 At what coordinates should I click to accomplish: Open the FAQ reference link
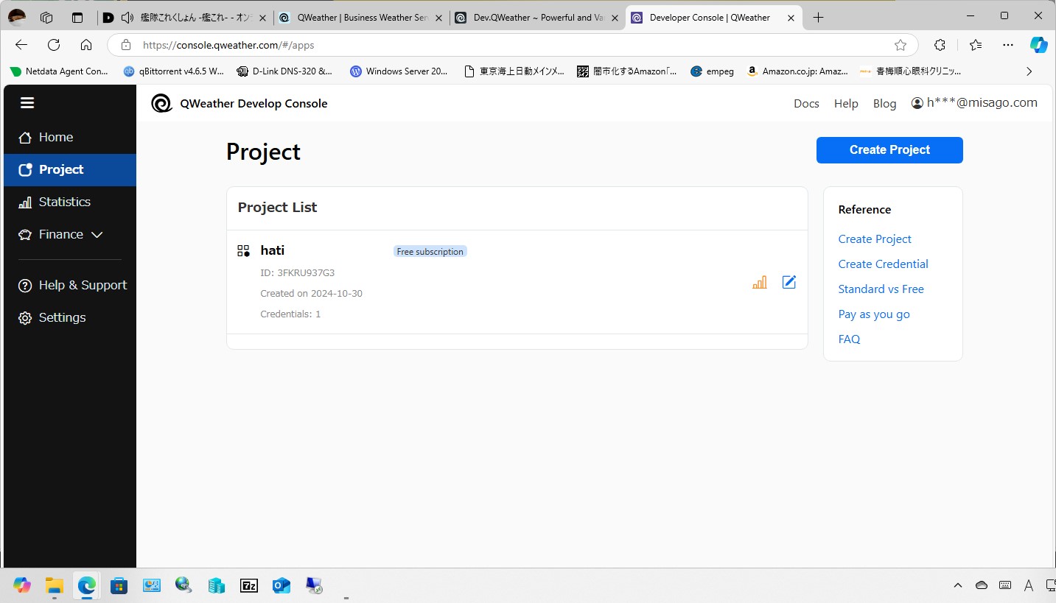point(849,339)
